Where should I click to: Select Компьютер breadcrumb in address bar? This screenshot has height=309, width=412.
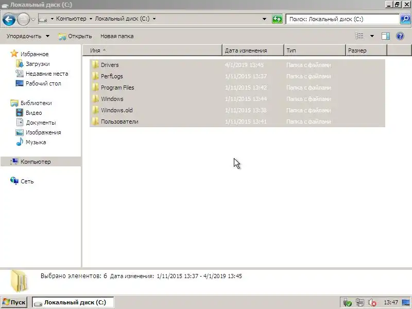point(71,19)
